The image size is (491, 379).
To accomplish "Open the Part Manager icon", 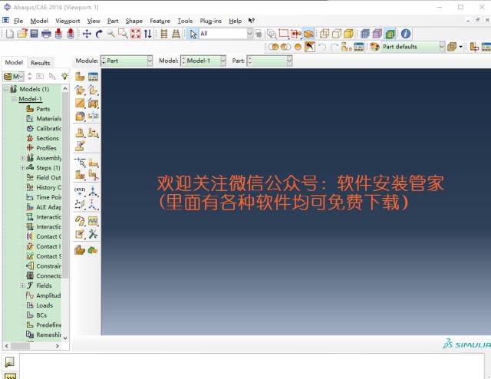I will coord(93,77).
